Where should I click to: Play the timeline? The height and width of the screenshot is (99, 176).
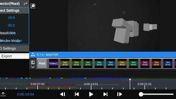tap(91, 94)
